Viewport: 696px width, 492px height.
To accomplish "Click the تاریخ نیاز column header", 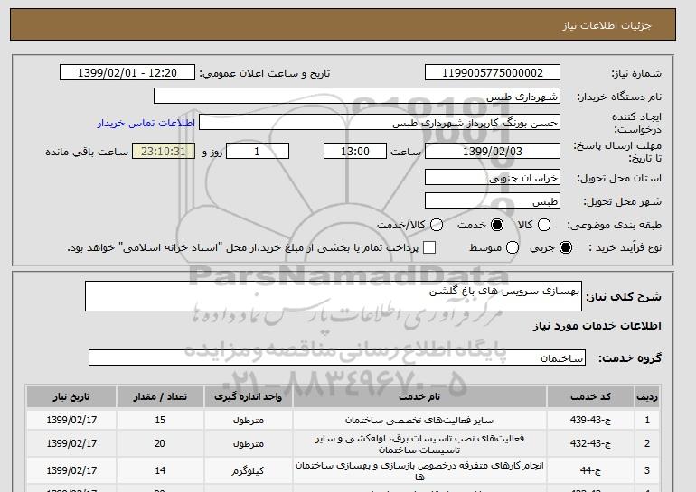I will click(71, 396).
